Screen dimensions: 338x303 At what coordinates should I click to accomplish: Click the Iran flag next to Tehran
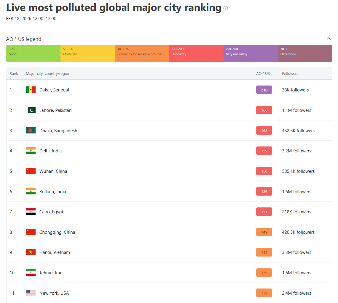(x=31, y=273)
